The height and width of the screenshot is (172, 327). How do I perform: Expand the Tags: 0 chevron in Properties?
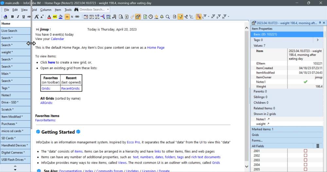click(318, 40)
